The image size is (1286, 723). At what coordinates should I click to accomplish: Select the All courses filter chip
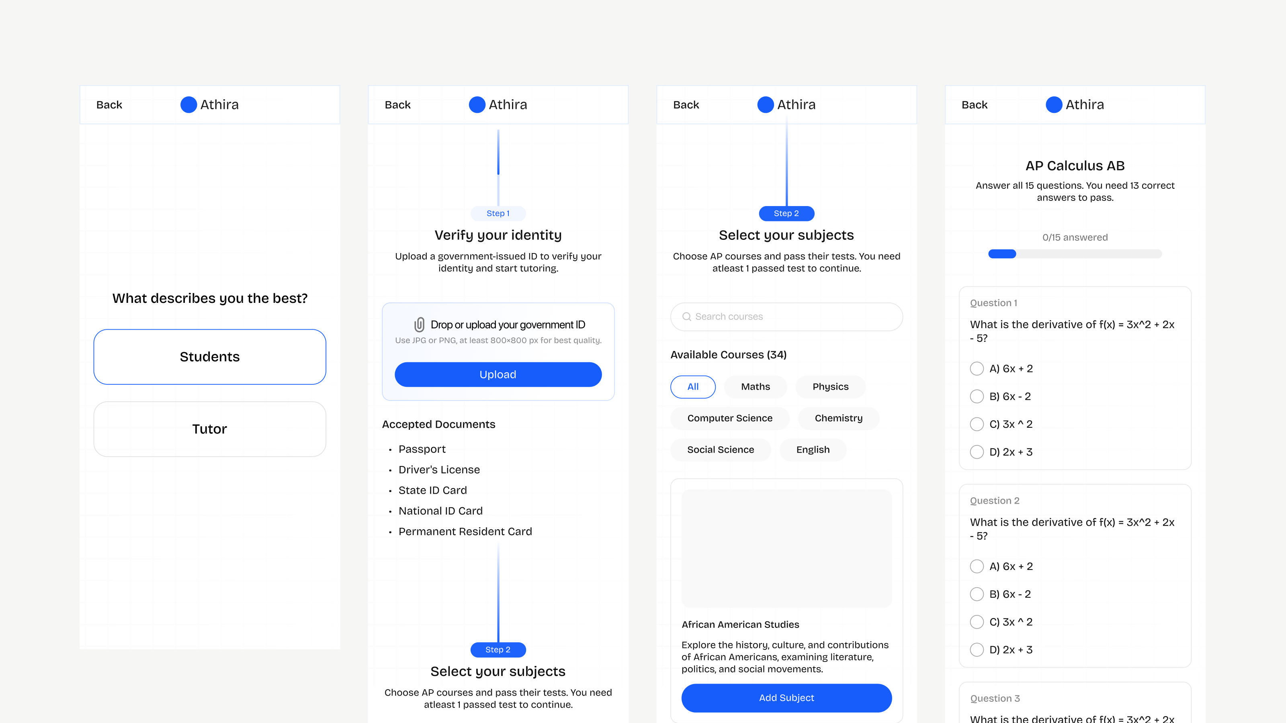tap(692, 387)
